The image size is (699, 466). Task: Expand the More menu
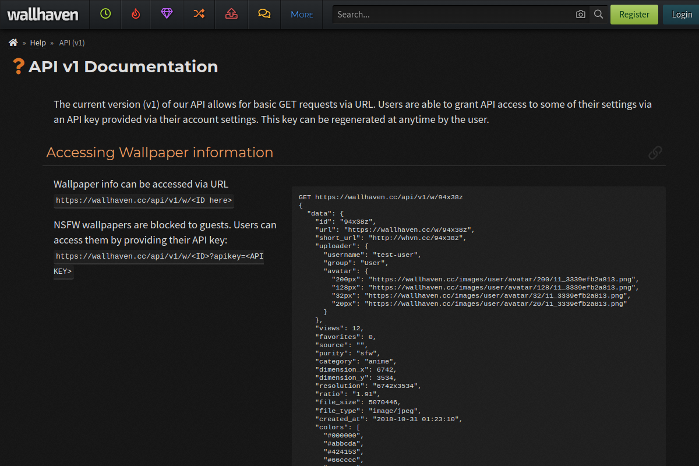click(302, 14)
